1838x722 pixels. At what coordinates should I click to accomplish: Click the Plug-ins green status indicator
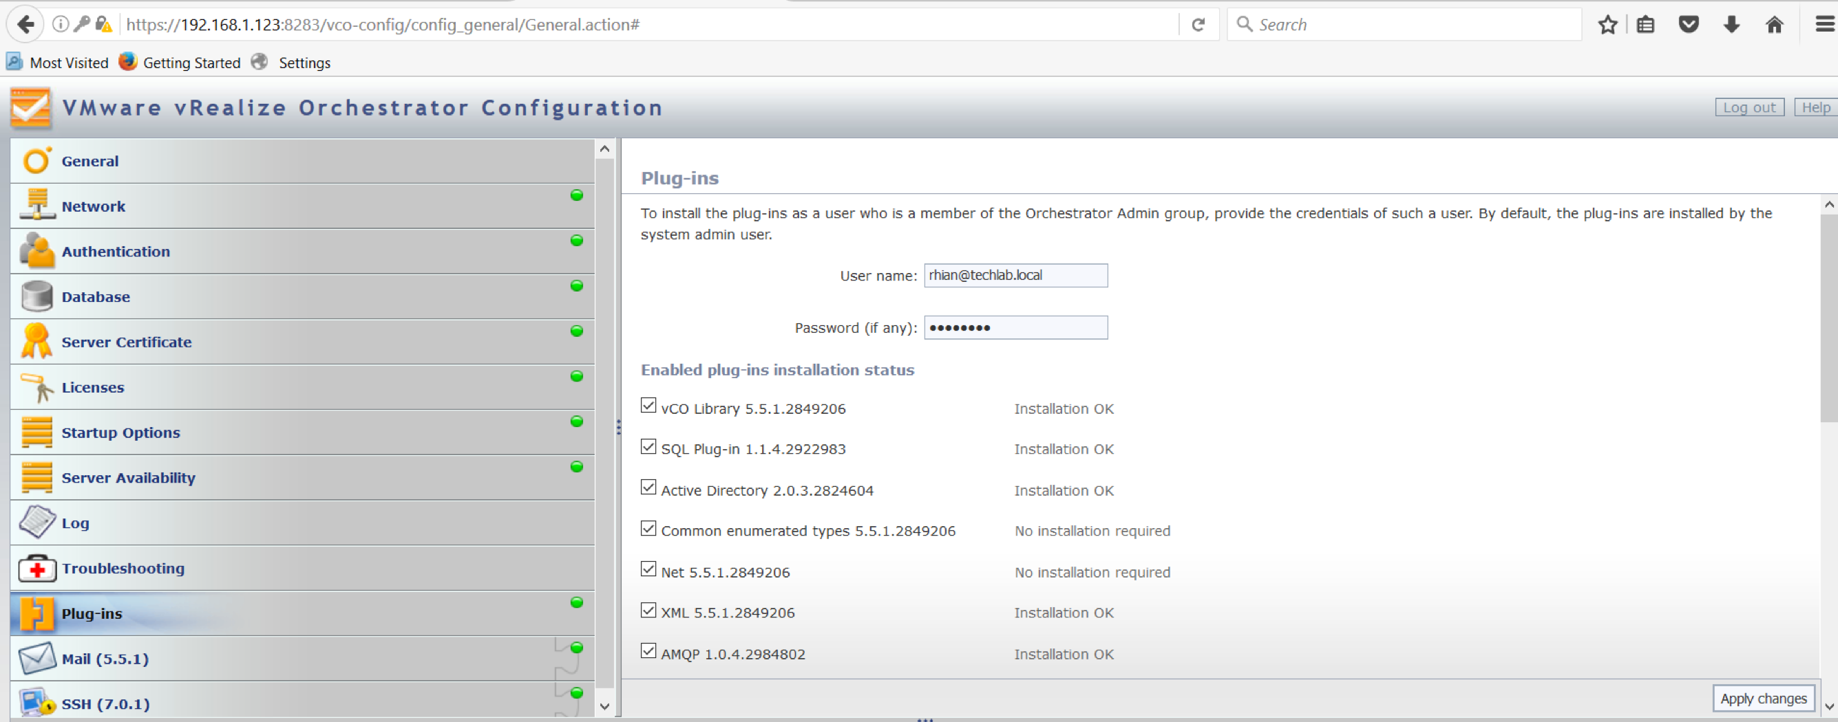[576, 602]
